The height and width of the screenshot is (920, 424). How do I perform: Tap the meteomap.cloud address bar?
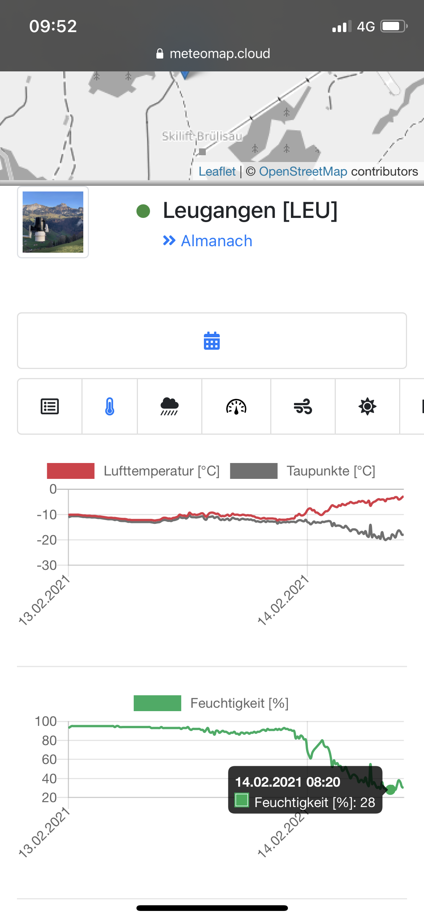coord(213,54)
